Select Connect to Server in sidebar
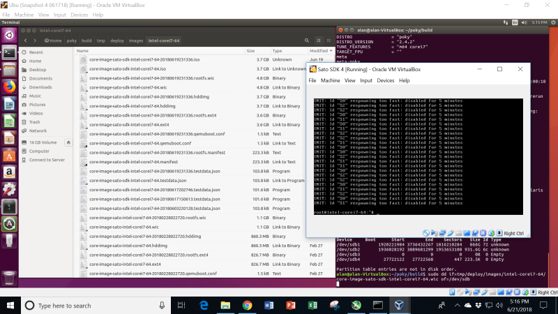The height and width of the screenshot is (314, 558). pos(47,160)
